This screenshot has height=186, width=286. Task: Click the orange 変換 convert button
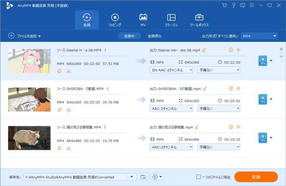tap(256, 177)
